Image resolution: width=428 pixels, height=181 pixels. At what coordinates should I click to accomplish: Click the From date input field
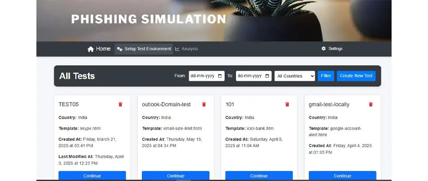coord(207,76)
